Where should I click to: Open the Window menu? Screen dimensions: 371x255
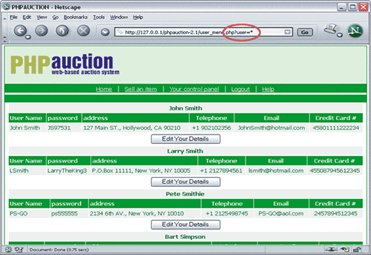pos(119,17)
